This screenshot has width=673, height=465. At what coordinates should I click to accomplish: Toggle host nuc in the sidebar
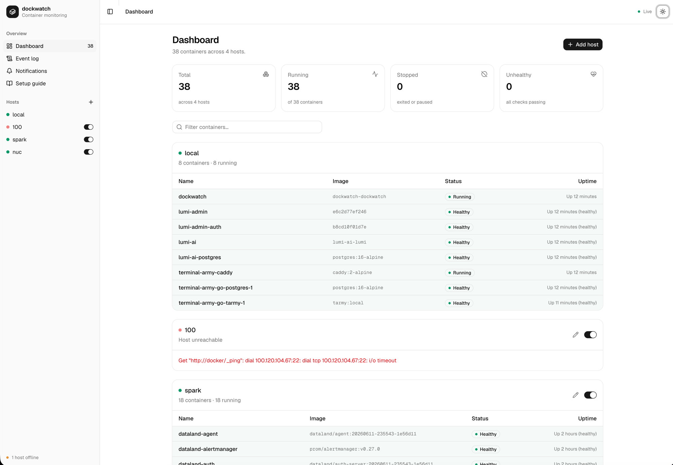tap(88, 152)
